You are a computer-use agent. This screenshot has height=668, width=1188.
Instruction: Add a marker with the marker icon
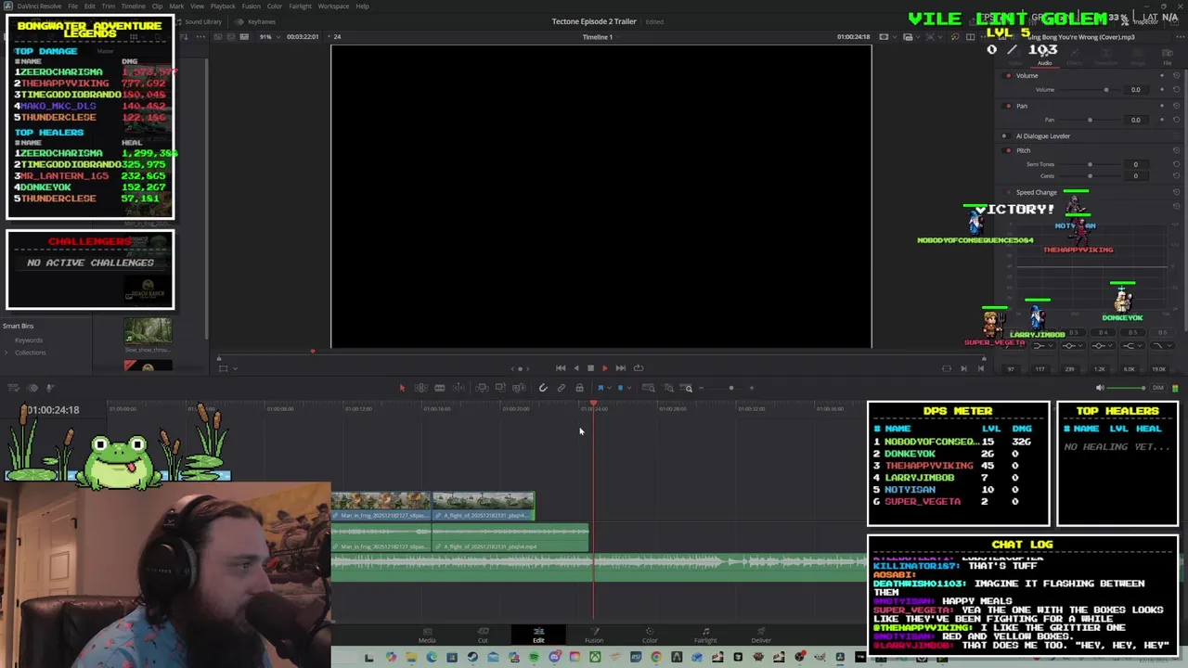(620, 388)
